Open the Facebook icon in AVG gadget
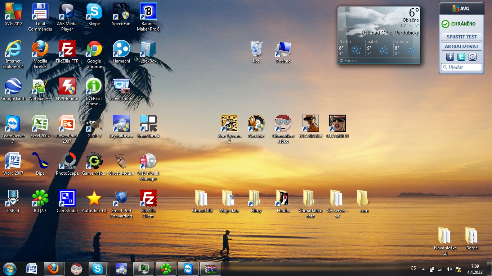Image resolution: width=492 pixels, height=276 pixels. click(x=450, y=57)
